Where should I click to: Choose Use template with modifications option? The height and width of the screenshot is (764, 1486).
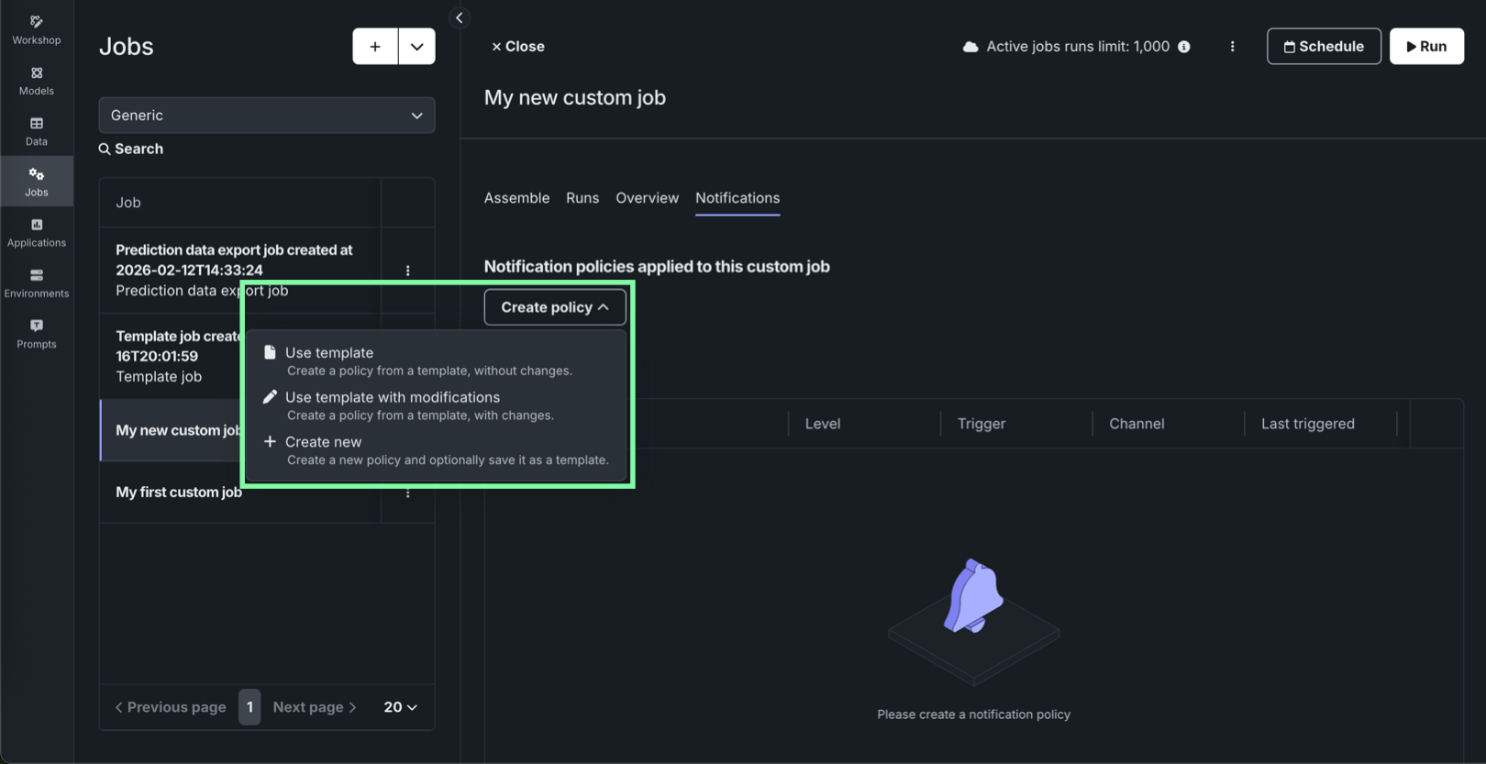(x=393, y=397)
